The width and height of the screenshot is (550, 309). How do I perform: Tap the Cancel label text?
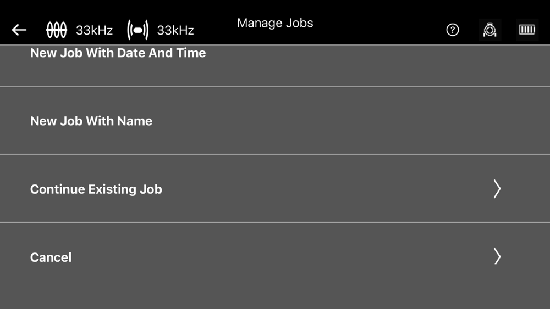[x=51, y=257]
